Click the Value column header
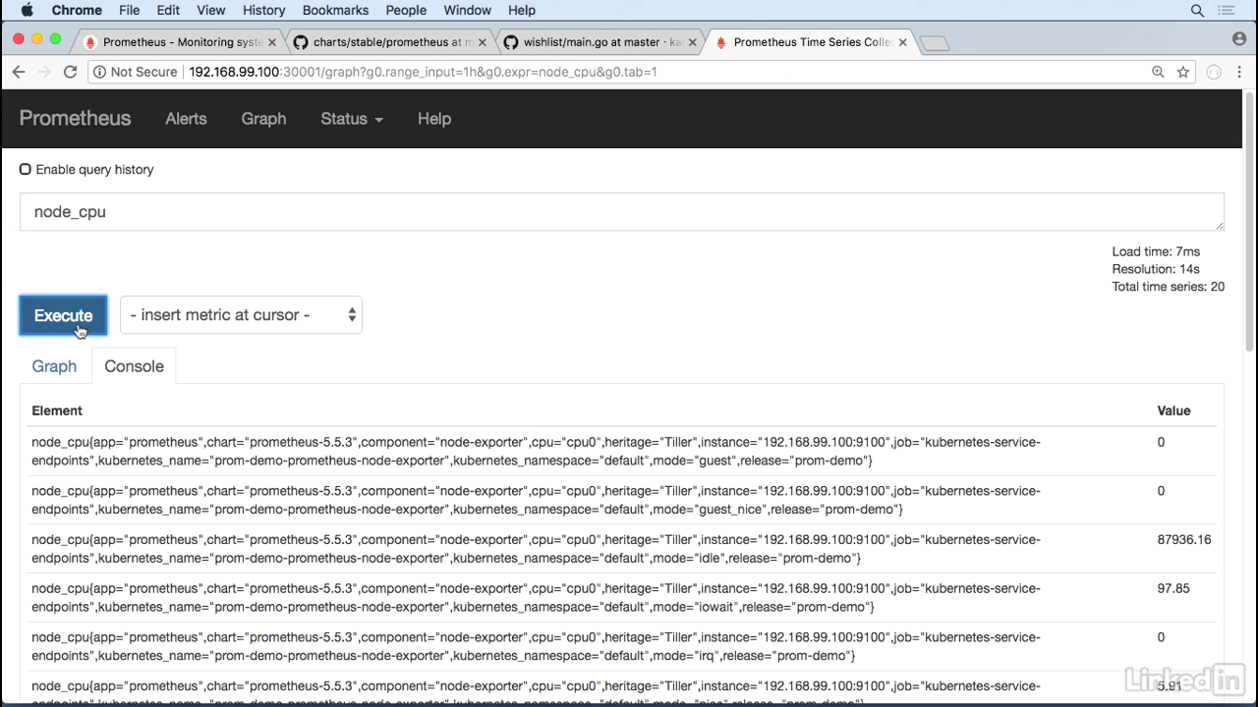Image resolution: width=1258 pixels, height=707 pixels. pyautogui.click(x=1173, y=410)
